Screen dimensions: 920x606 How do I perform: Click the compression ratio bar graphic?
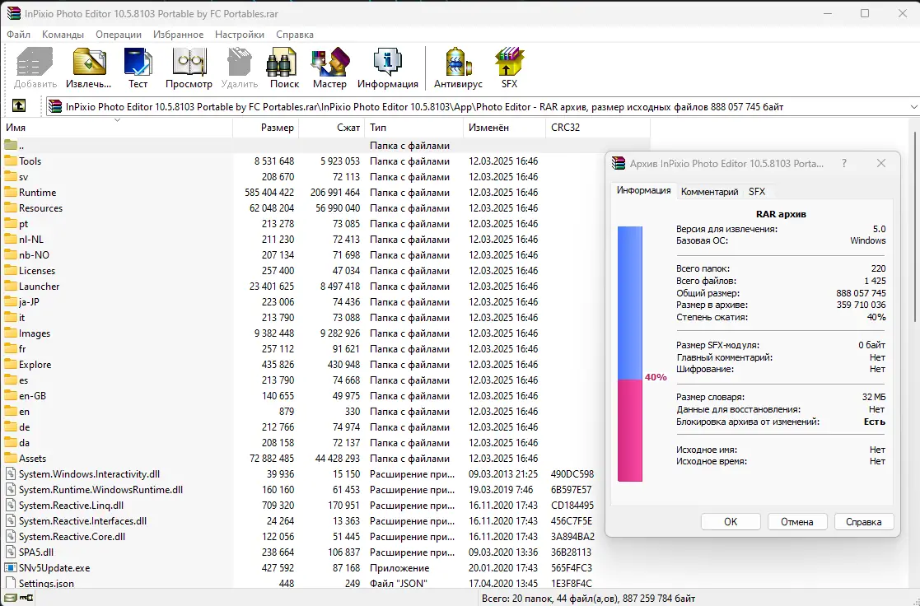[x=630, y=354]
